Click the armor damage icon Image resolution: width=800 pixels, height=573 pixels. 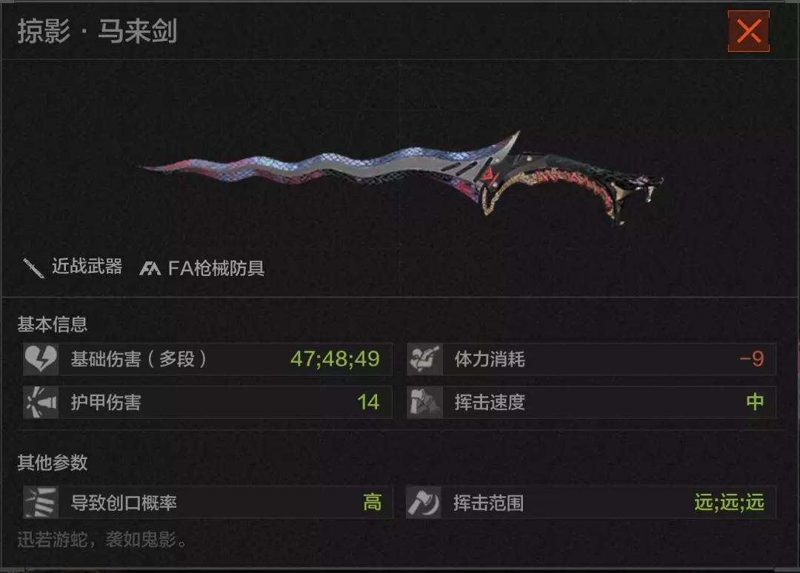[41, 402]
